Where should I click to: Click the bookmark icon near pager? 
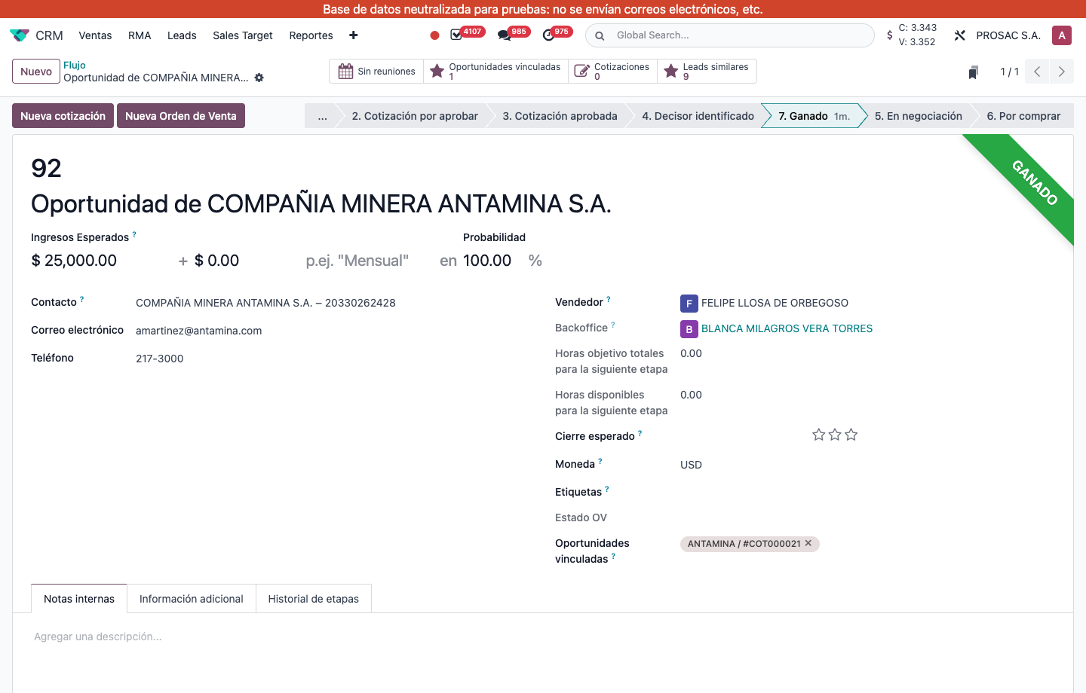click(x=974, y=72)
